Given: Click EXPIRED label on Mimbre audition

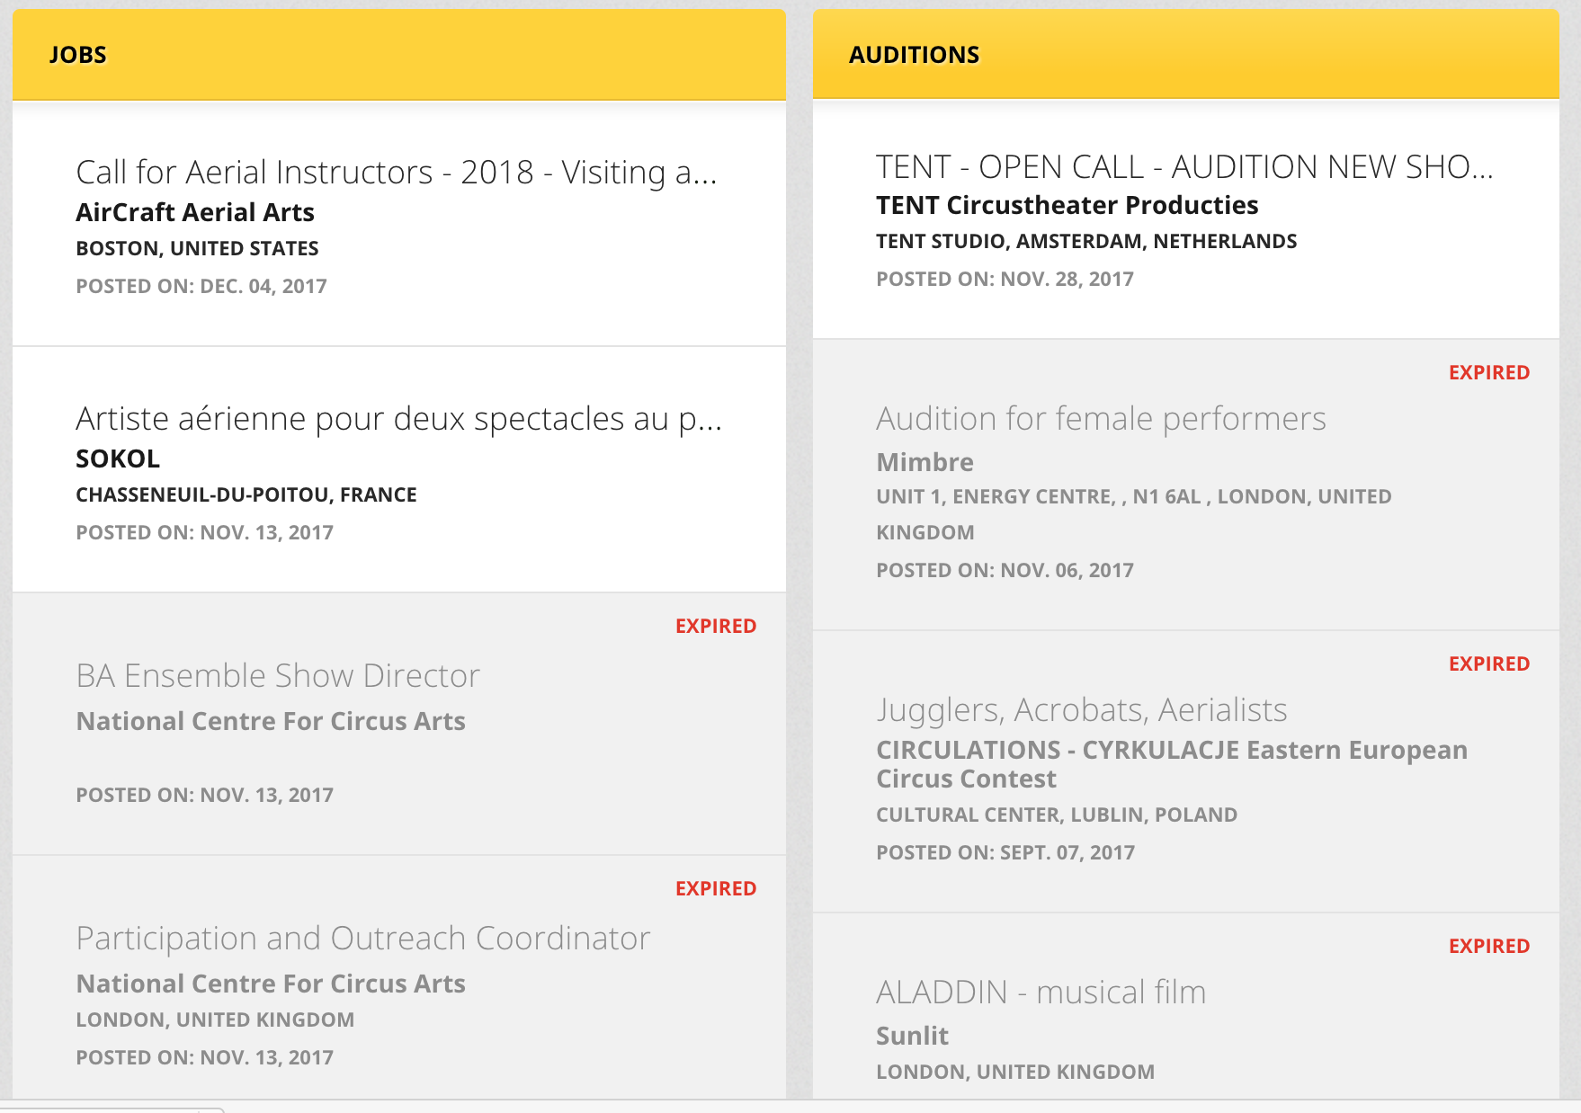Looking at the screenshot, I should (1489, 372).
